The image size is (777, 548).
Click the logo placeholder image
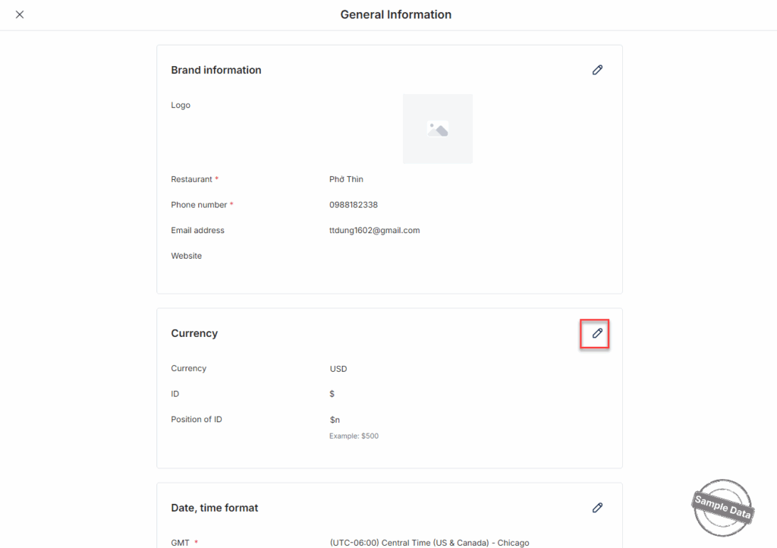point(437,129)
